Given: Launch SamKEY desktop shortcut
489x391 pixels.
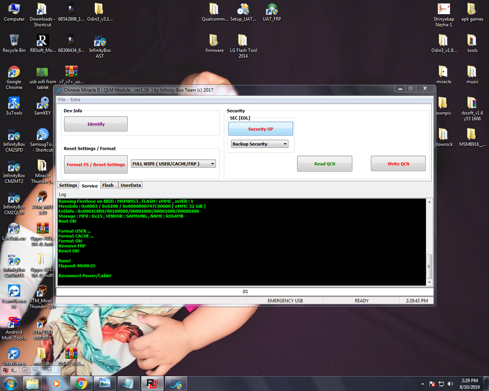Looking at the screenshot, I should 43,106.
